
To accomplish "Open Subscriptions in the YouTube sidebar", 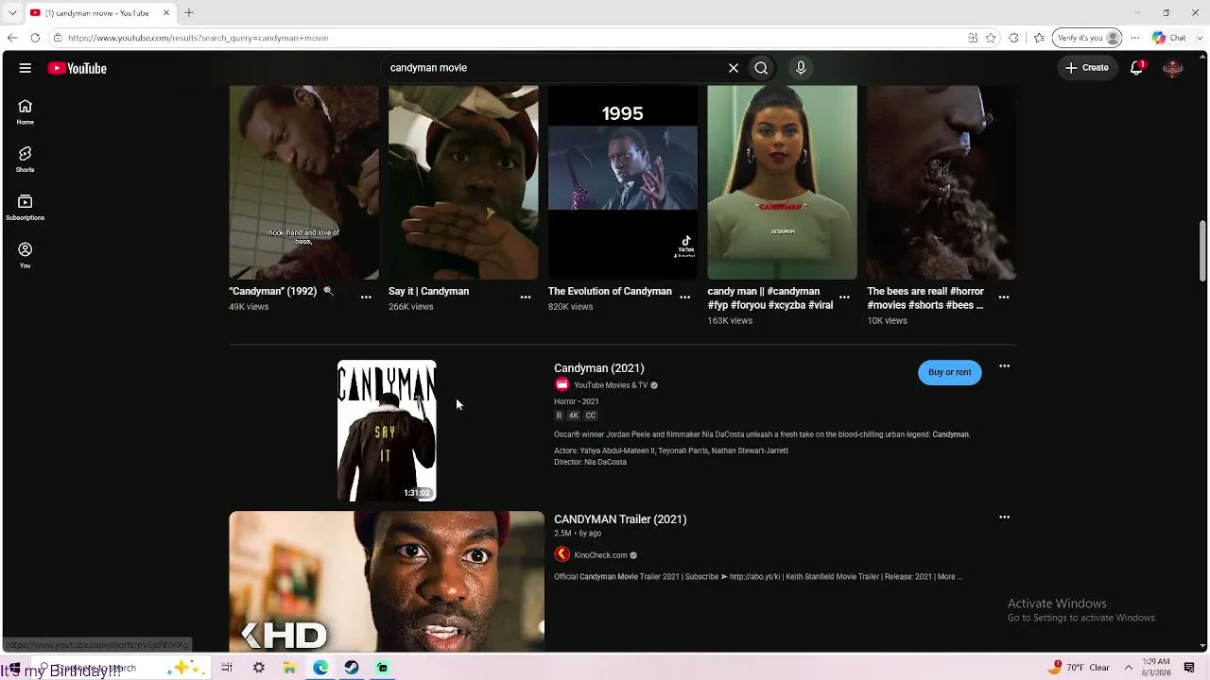I will click(x=26, y=207).
